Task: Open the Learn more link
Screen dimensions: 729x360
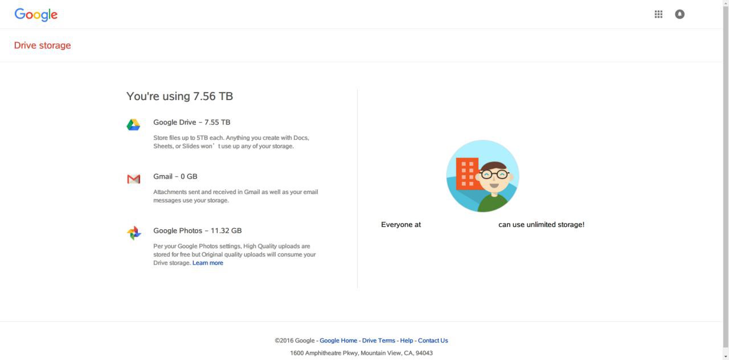Action: 208,263
